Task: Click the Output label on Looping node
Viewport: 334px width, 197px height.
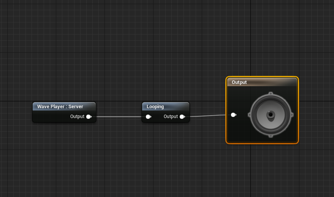Action: [171, 117]
